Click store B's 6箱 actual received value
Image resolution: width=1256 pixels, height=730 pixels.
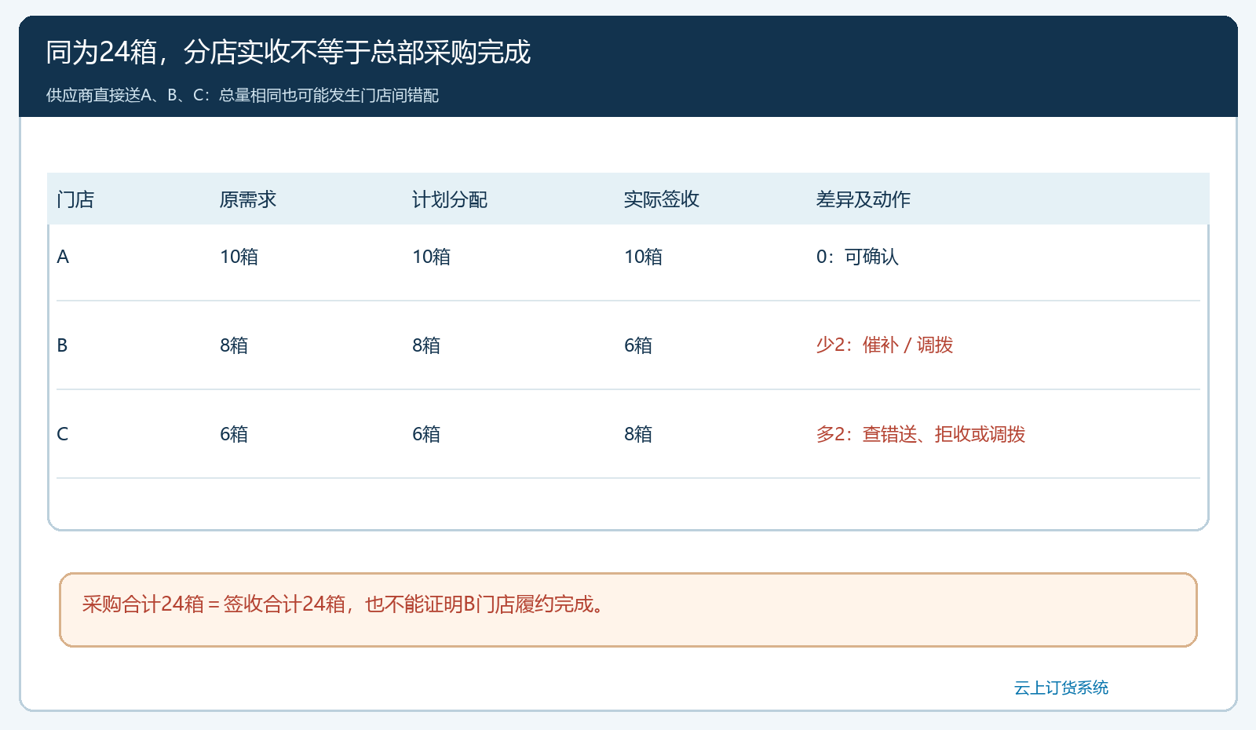pyautogui.click(x=638, y=345)
